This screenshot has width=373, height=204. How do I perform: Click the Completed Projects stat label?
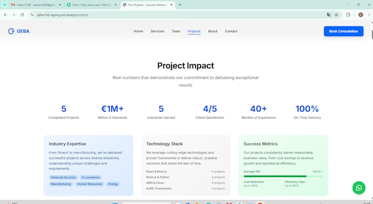pyautogui.click(x=64, y=118)
